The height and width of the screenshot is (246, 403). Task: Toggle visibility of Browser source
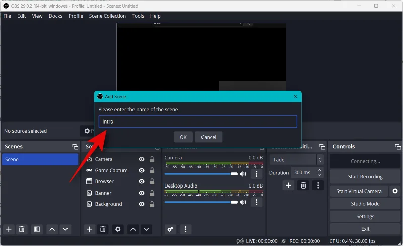[x=142, y=181]
